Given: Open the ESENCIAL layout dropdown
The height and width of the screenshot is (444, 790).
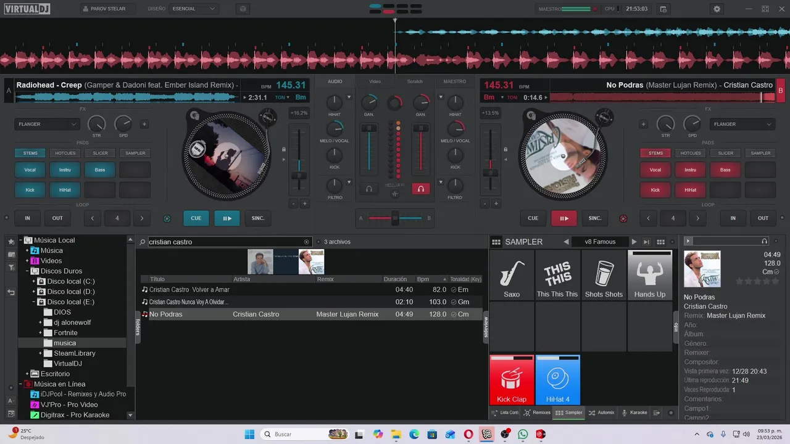Looking at the screenshot, I should point(194,9).
